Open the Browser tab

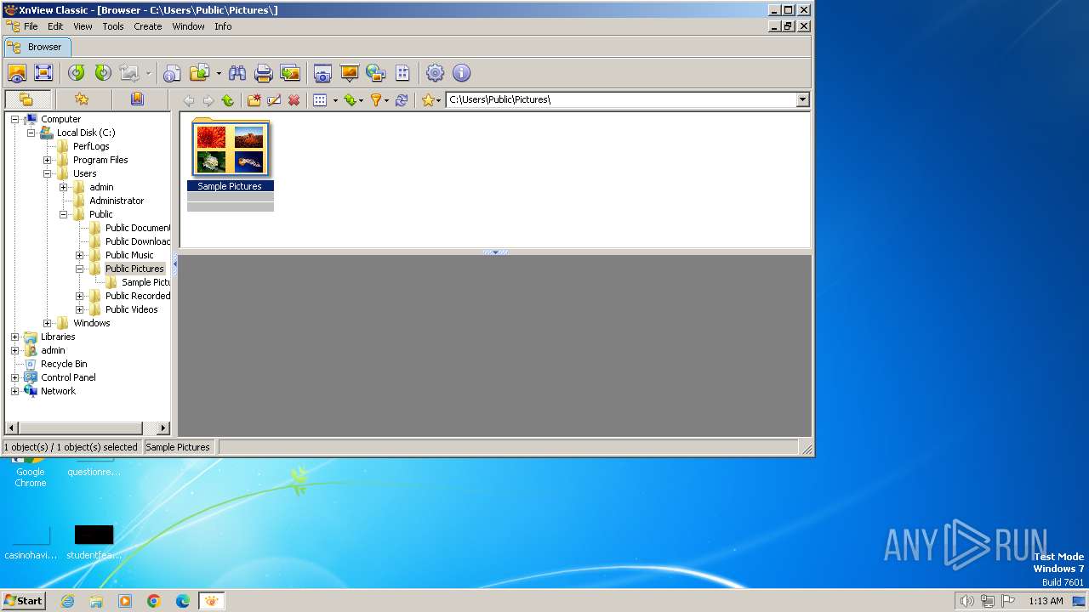[37, 47]
